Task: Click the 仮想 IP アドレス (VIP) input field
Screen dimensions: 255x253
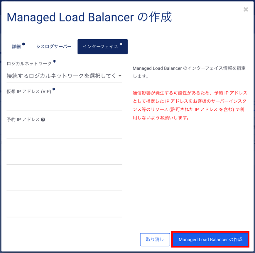Action: (x=65, y=104)
